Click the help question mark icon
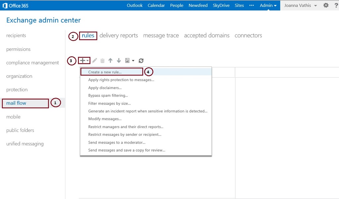 tap(335, 5)
